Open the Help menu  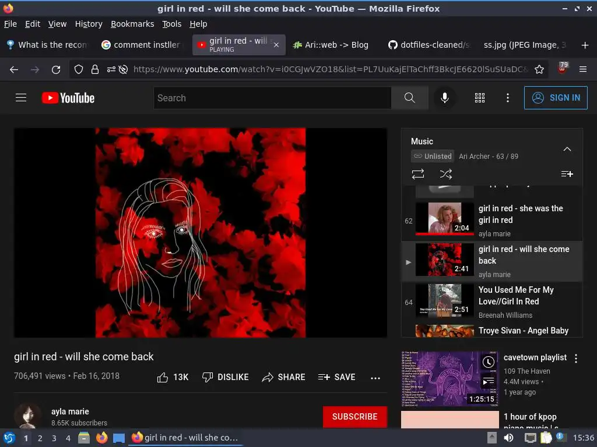point(198,24)
